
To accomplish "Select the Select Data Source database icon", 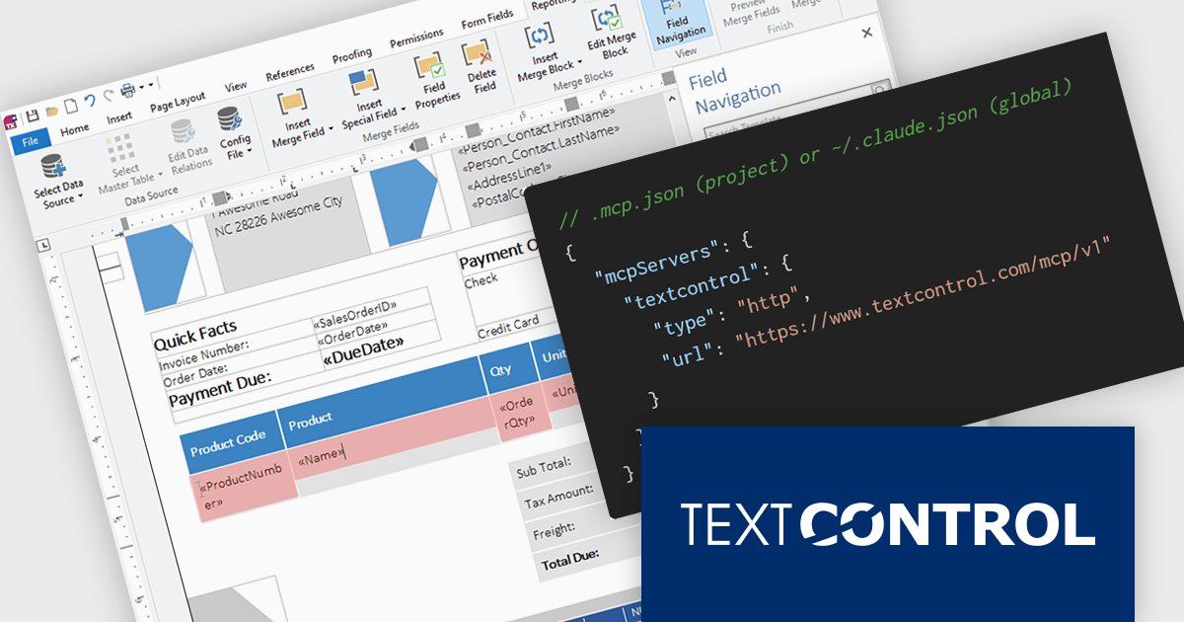I will (53, 165).
